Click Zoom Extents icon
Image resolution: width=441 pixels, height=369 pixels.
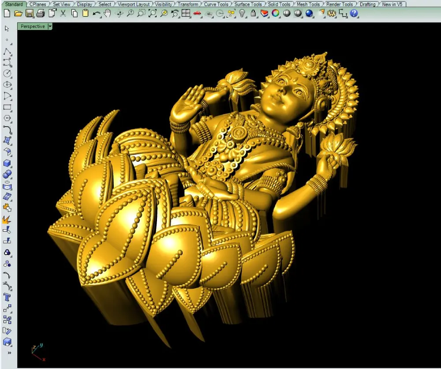(x=153, y=13)
